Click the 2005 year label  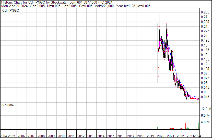[11, 136]
